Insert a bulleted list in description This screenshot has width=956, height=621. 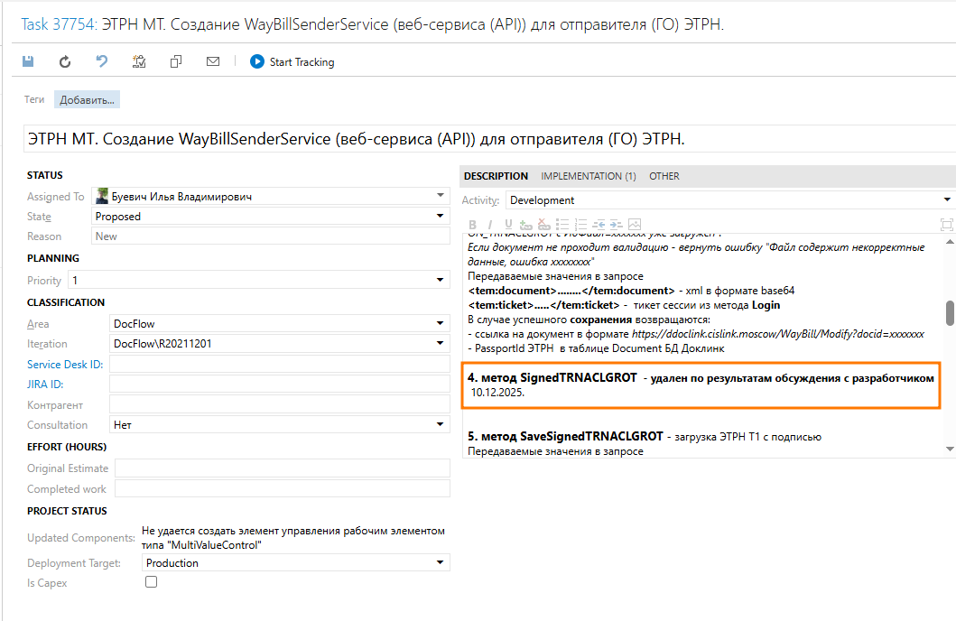[562, 225]
